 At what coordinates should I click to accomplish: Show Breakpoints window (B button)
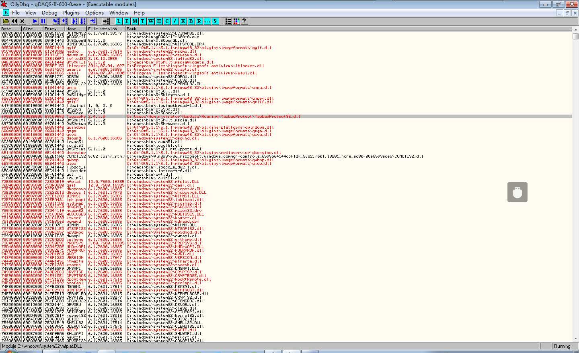tap(191, 21)
